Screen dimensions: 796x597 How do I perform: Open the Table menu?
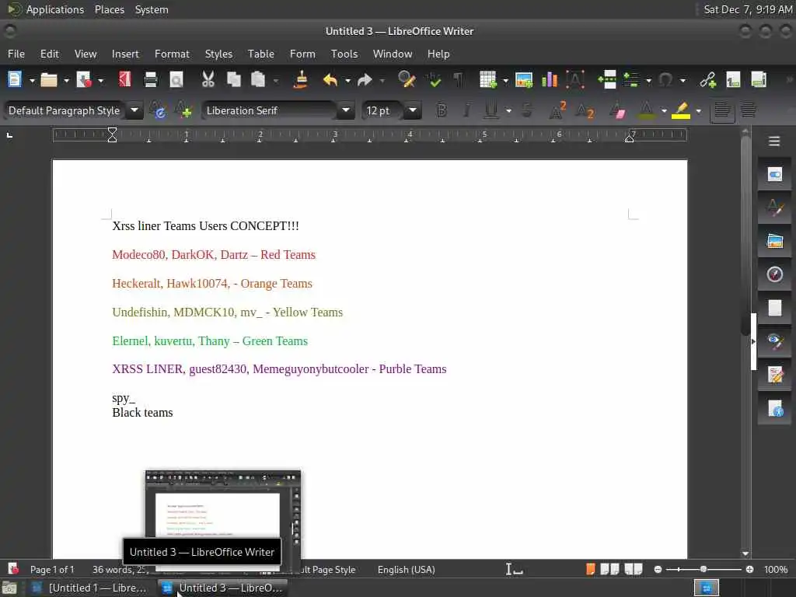(261, 54)
